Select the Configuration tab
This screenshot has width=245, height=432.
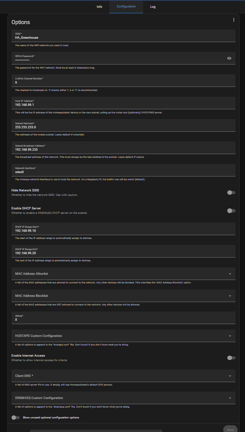(x=126, y=6)
